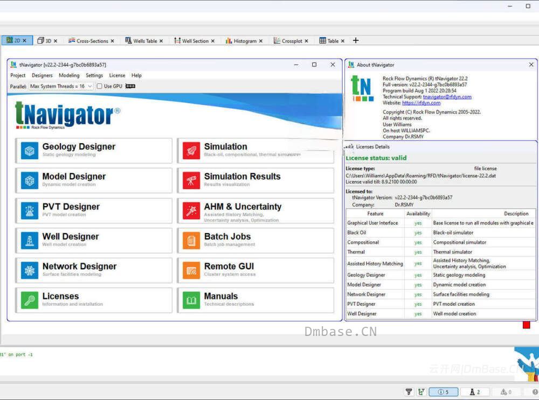
Task: Switch to the 3D tab
Action: (47, 40)
